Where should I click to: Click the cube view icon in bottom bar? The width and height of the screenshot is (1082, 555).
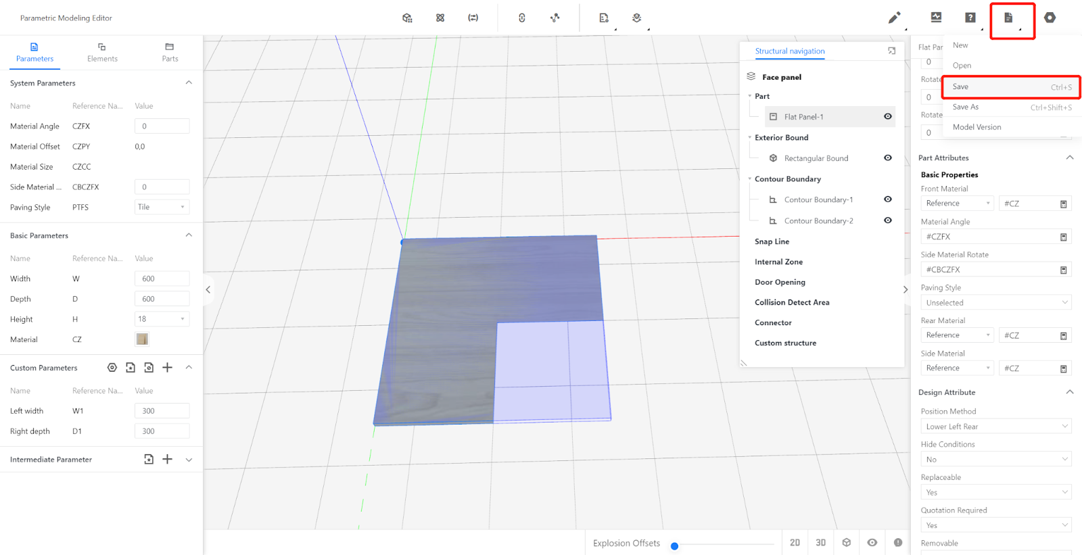pos(847,543)
